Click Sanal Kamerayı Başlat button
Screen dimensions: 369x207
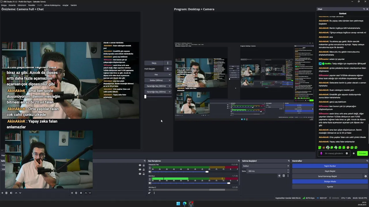327,176
